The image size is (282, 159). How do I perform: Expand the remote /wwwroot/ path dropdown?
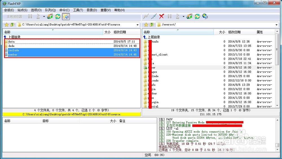277,25
